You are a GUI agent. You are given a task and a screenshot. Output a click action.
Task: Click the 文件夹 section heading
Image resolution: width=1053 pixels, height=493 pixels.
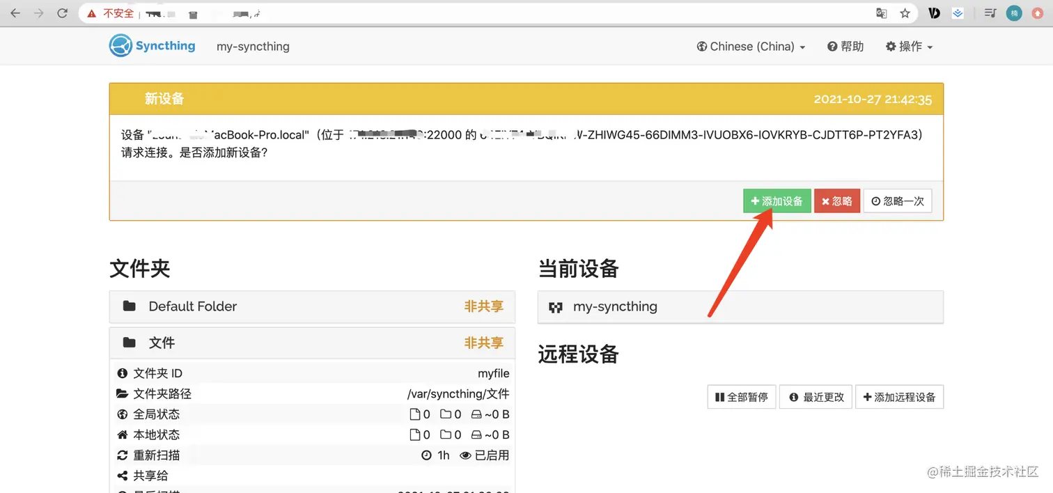tap(140, 268)
